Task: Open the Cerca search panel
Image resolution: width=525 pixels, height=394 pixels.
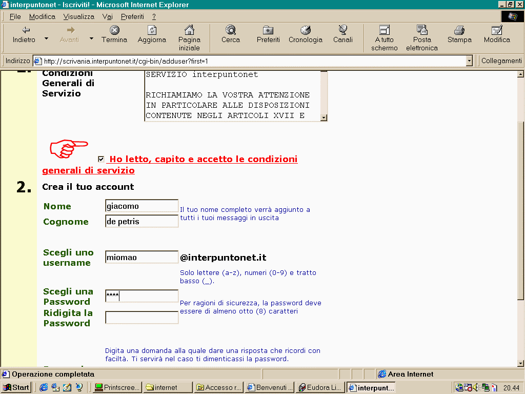Action: point(231,34)
